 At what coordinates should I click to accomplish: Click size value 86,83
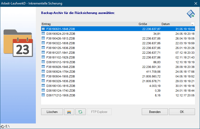[x=157, y=62]
